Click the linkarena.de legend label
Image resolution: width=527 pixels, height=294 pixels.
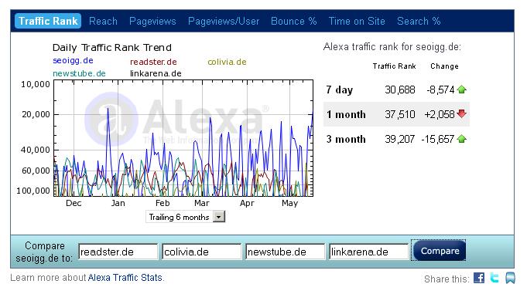pos(156,73)
